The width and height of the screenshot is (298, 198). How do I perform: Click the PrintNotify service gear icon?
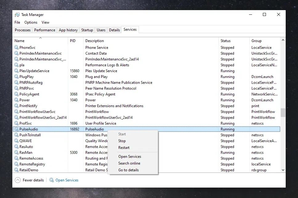coord(16,106)
